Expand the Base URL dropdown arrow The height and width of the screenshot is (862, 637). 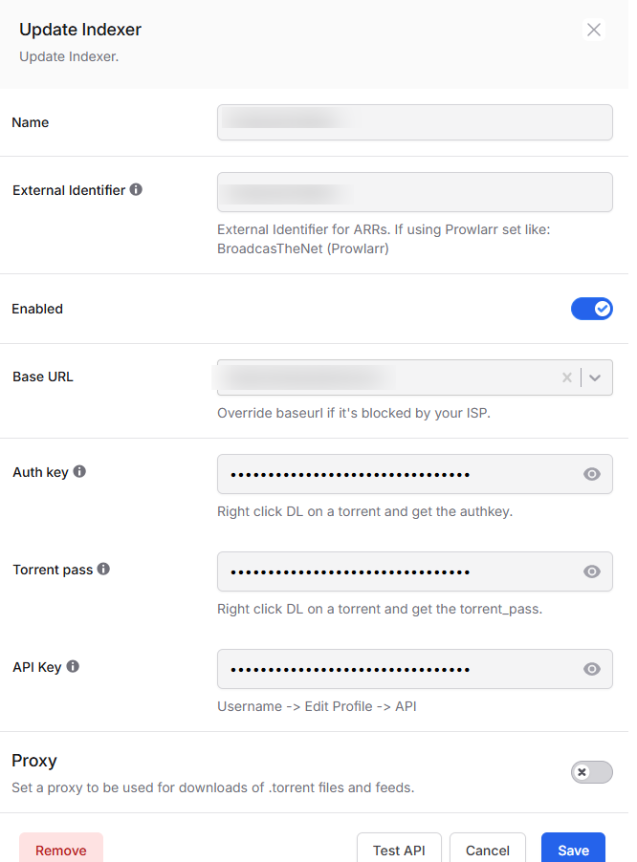click(x=595, y=377)
